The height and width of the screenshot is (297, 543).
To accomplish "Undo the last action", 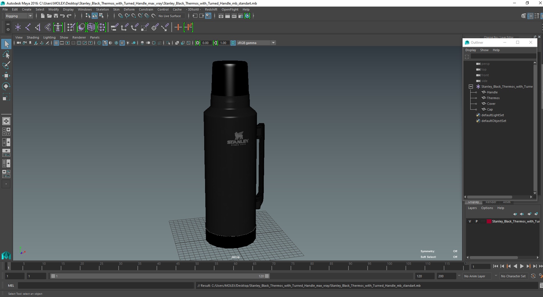I will coord(62,16).
